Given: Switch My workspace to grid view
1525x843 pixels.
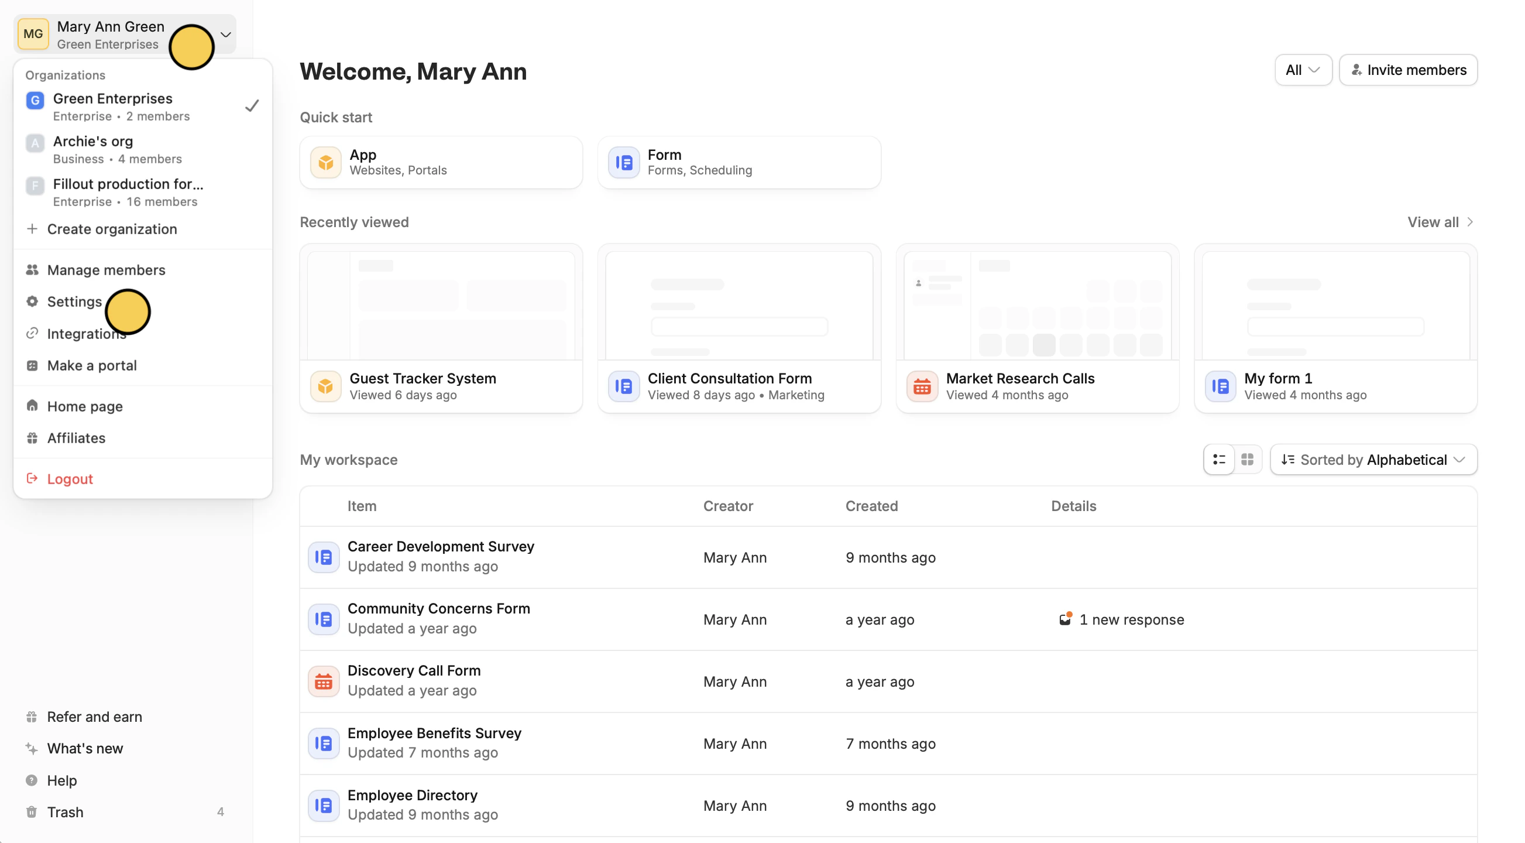Looking at the screenshot, I should tap(1248, 460).
